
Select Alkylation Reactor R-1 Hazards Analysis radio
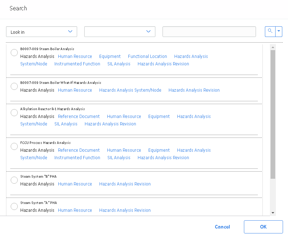tap(14, 113)
